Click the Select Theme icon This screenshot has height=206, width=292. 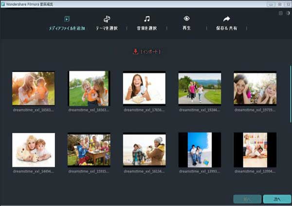[107, 19]
